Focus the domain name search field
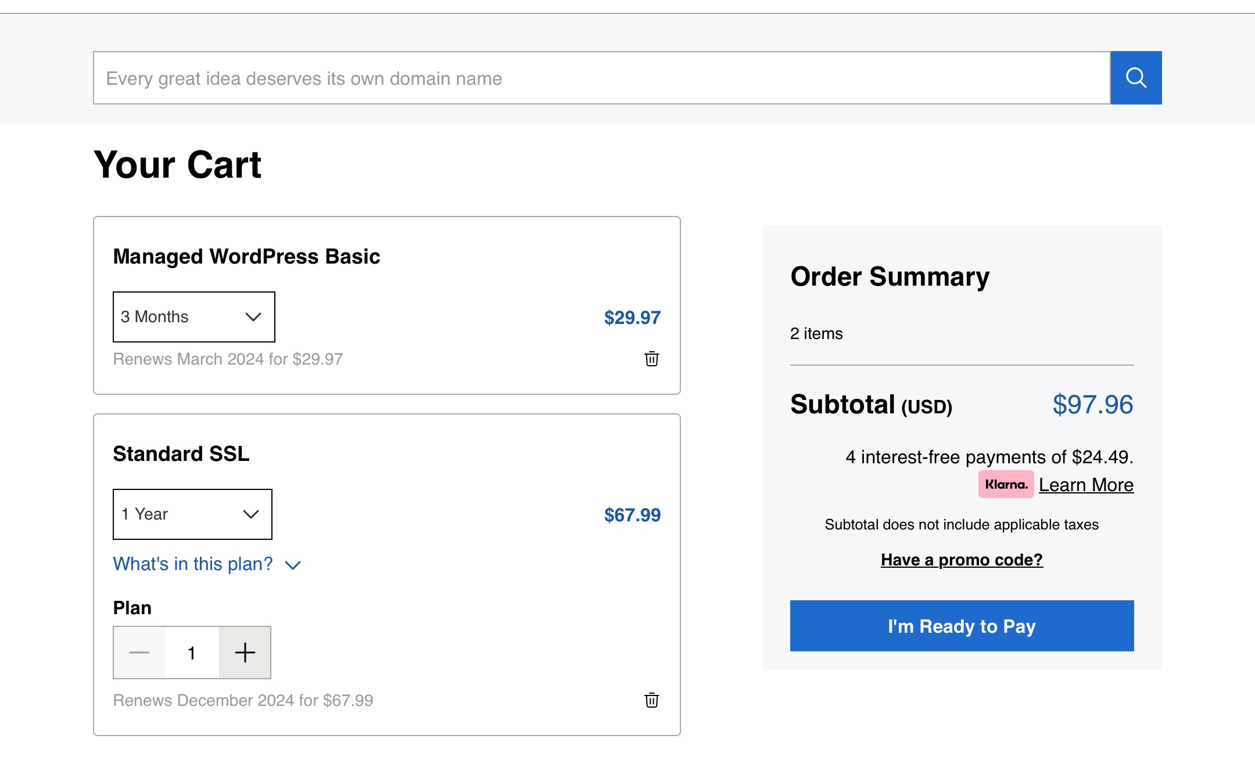This screenshot has width=1255, height=775. (x=601, y=78)
